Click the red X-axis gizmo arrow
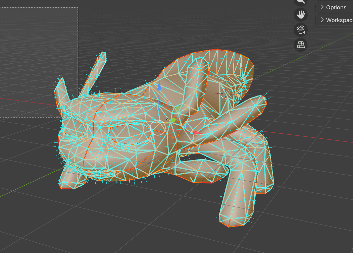353x253 pixels. pyautogui.click(x=197, y=133)
